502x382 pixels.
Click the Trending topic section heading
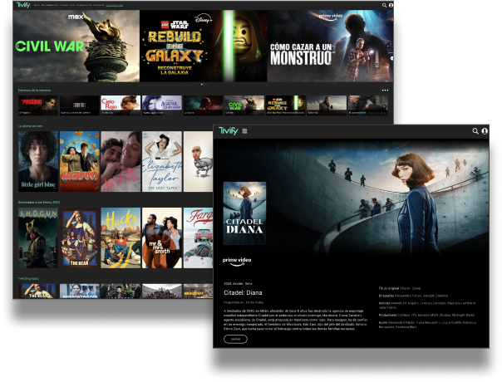coord(28,279)
